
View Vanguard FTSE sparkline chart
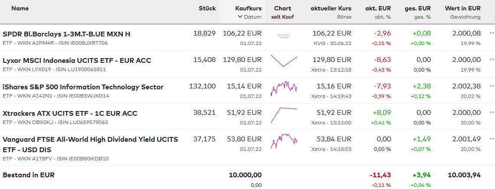[x=284, y=141]
